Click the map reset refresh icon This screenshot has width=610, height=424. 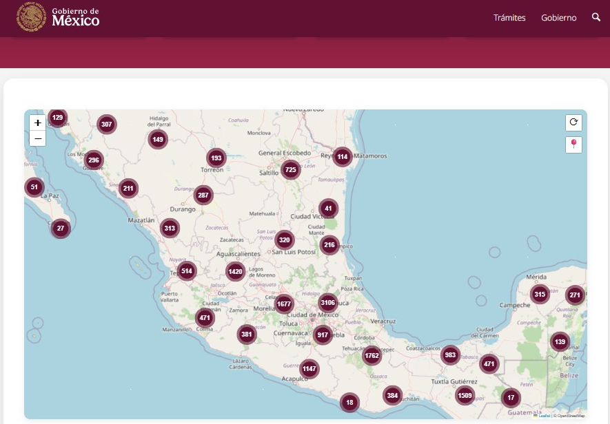coord(573,123)
